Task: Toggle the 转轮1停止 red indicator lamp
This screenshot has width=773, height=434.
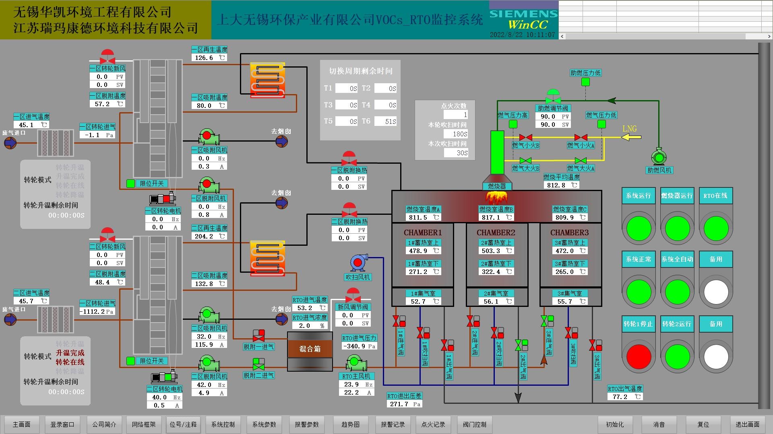Action: [x=639, y=356]
